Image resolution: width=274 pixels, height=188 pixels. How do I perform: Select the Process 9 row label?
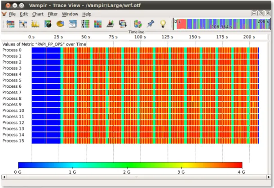click(12, 104)
